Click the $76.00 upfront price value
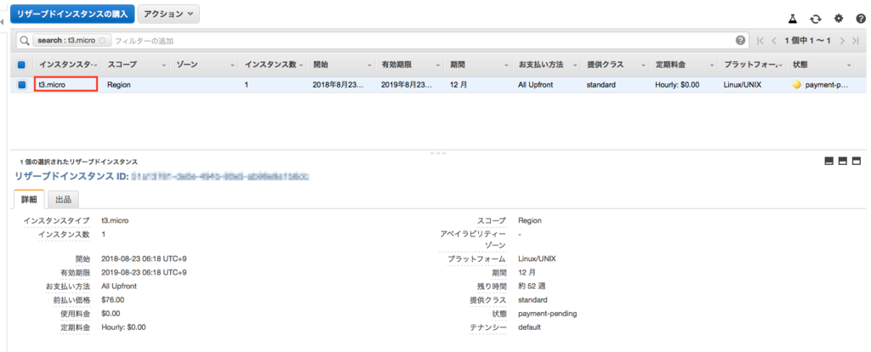This screenshot has height=352, width=871. point(113,300)
